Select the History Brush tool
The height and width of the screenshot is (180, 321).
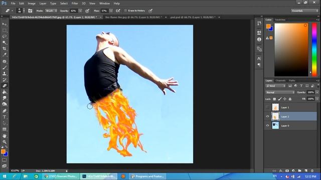tap(5, 79)
